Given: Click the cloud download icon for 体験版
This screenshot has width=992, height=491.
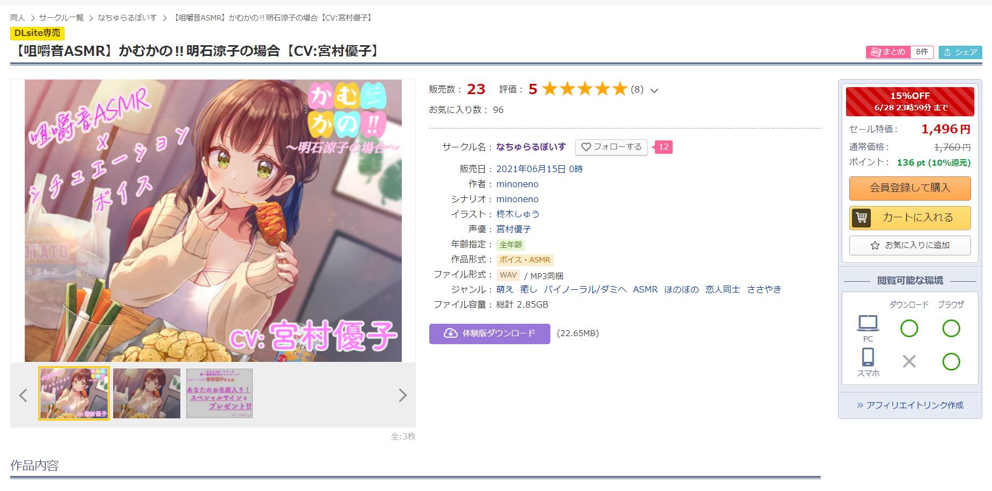Looking at the screenshot, I should click(x=451, y=333).
